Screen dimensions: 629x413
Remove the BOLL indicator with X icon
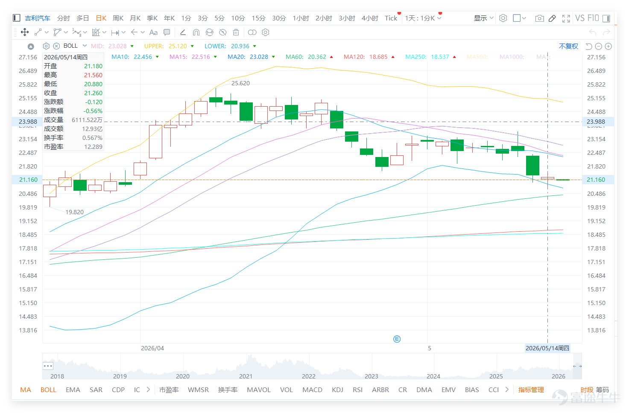[56, 46]
